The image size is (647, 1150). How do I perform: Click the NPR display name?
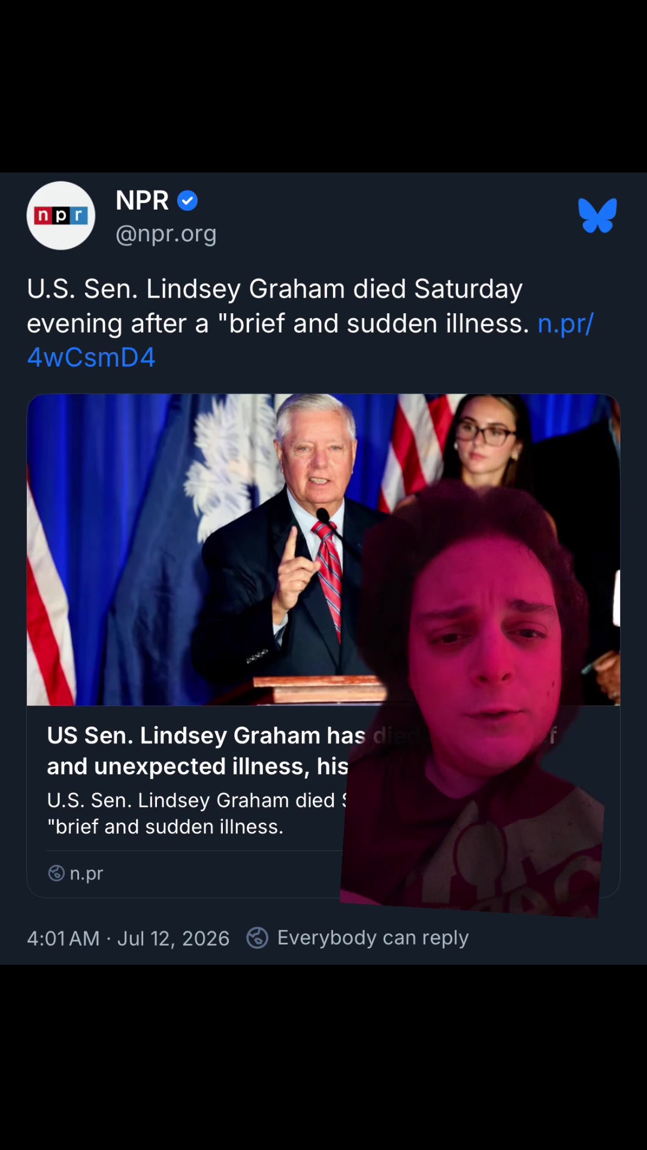coord(142,201)
